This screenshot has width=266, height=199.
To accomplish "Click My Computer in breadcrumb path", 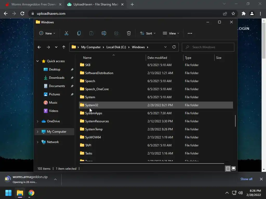I will (91, 47).
